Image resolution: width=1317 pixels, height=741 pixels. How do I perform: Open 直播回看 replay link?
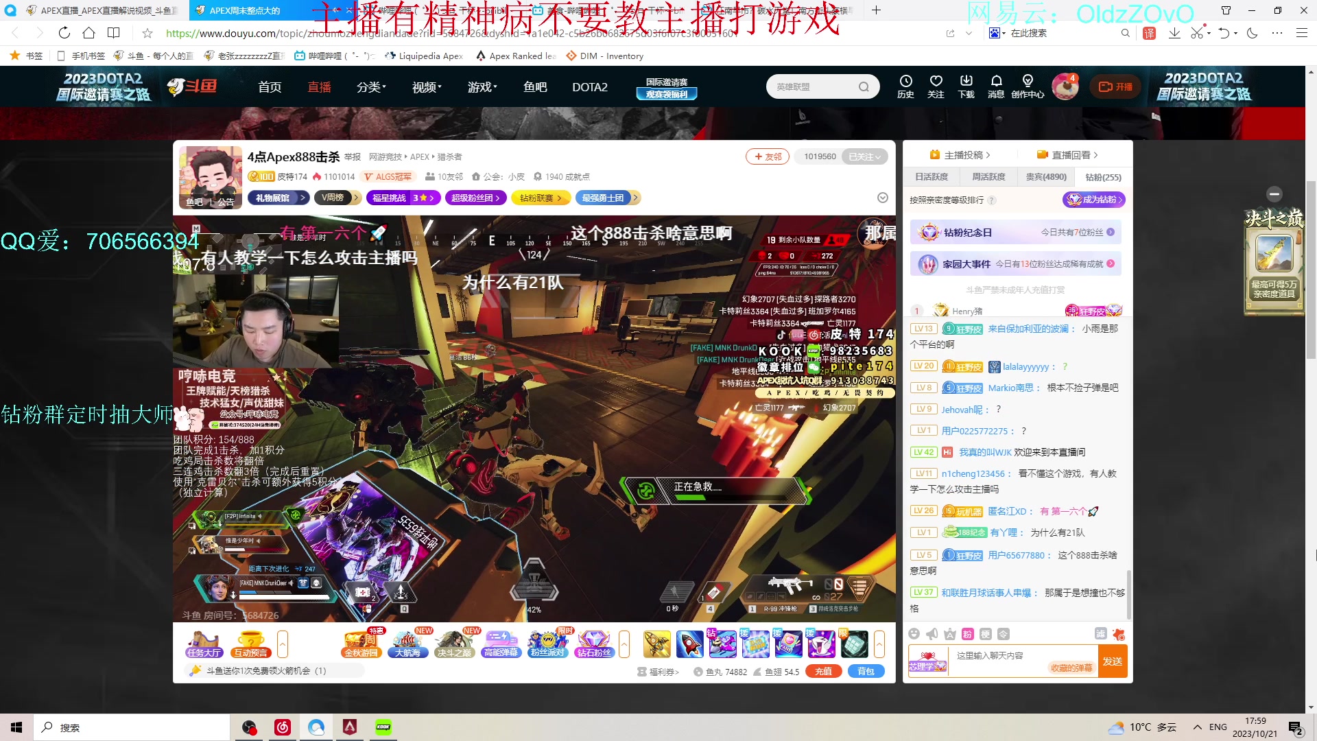[1067, 155]
